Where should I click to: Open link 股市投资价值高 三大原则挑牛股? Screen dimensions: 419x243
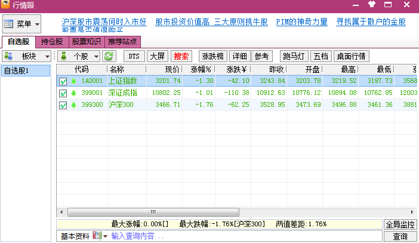tap(211, 21)
